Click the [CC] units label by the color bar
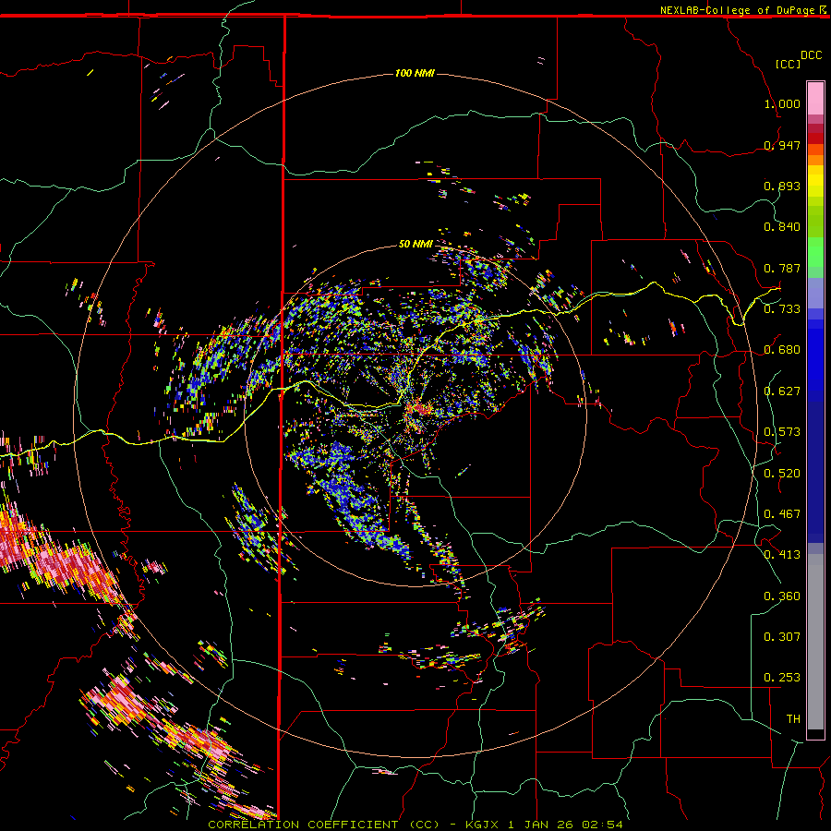Image resolution: width=831 pixels, height=831 pixels. pos(788,64)
